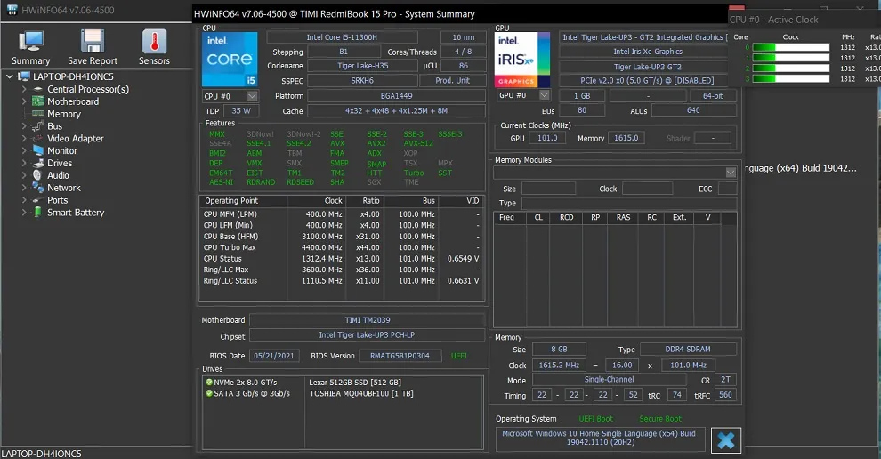881x459 pixels.
Task: Click the Freq column header in memory modules table
Action: [x=510, y=217]
